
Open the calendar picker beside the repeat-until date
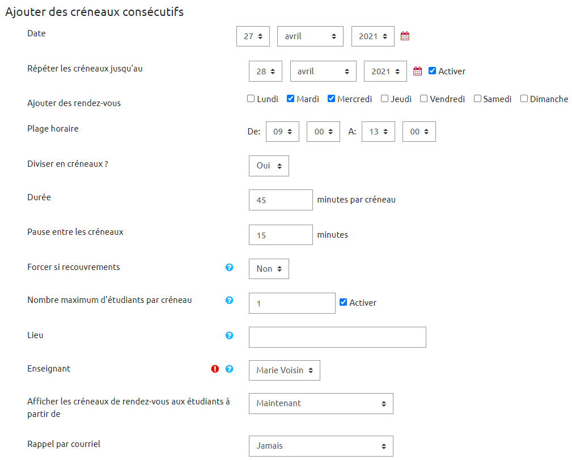point(417,71)
